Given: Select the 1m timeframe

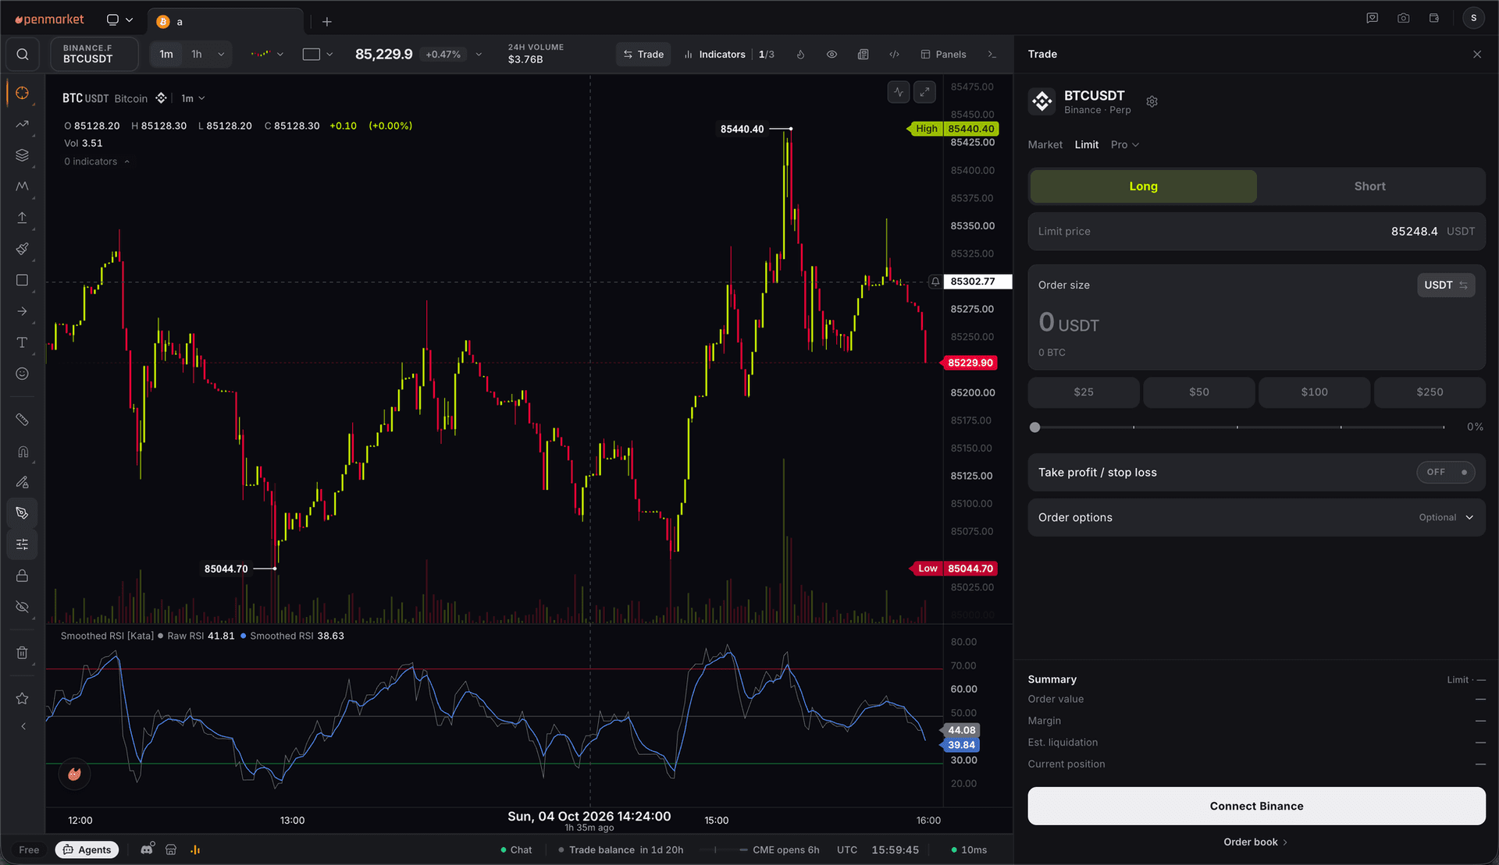Looking at the screenshot, I should pyautogui.click(x=166, y=54).
